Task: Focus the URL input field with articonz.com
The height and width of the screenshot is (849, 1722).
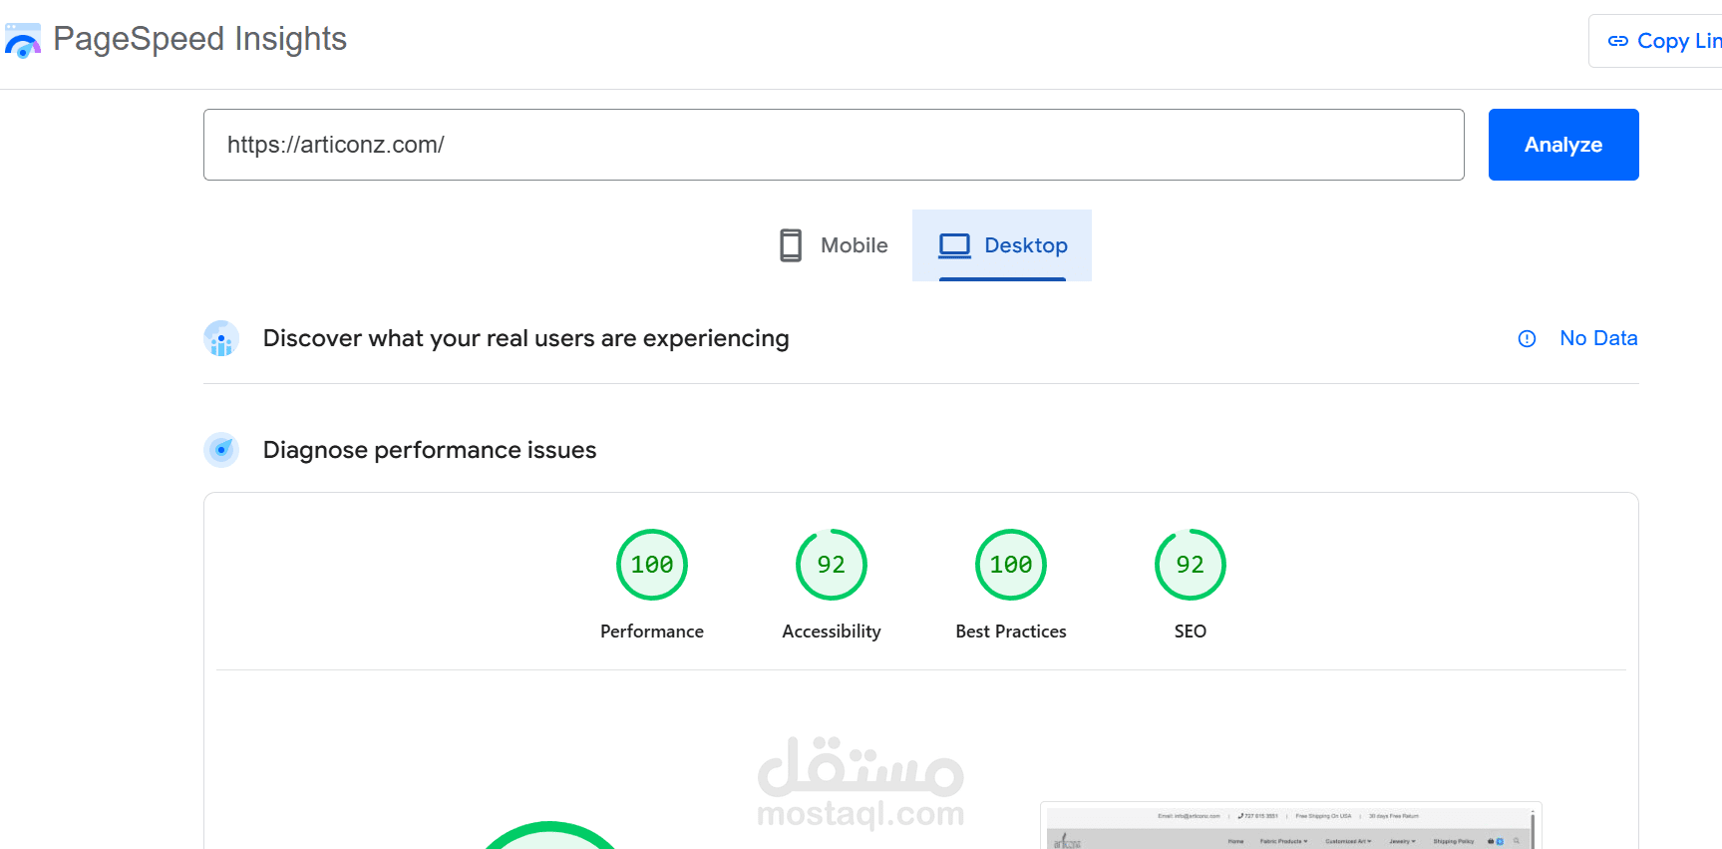Action: coord(834,145)
